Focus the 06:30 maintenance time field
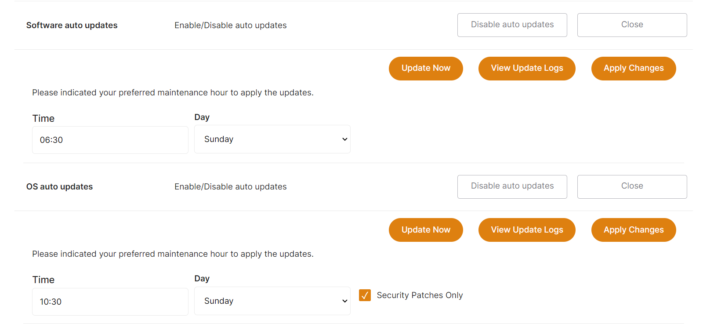703x324 pixels. click(110, 140)
